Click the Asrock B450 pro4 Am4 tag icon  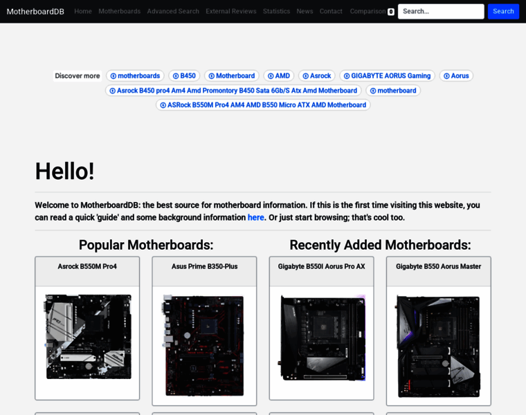pyautogui.click(x=113, y=91)
